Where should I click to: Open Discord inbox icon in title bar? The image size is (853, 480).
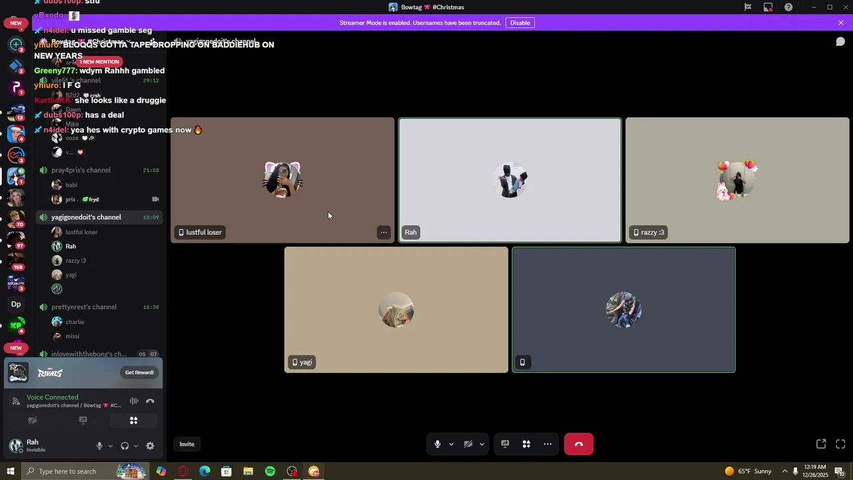[x=768, y=7]
